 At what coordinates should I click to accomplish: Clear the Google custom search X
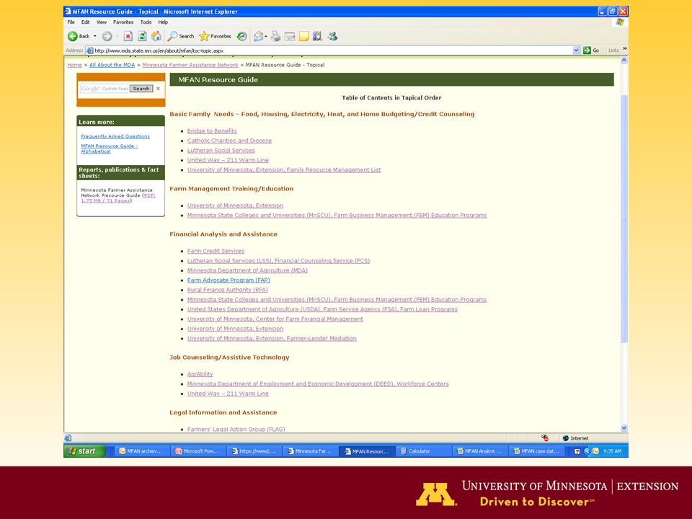[158, 89]
